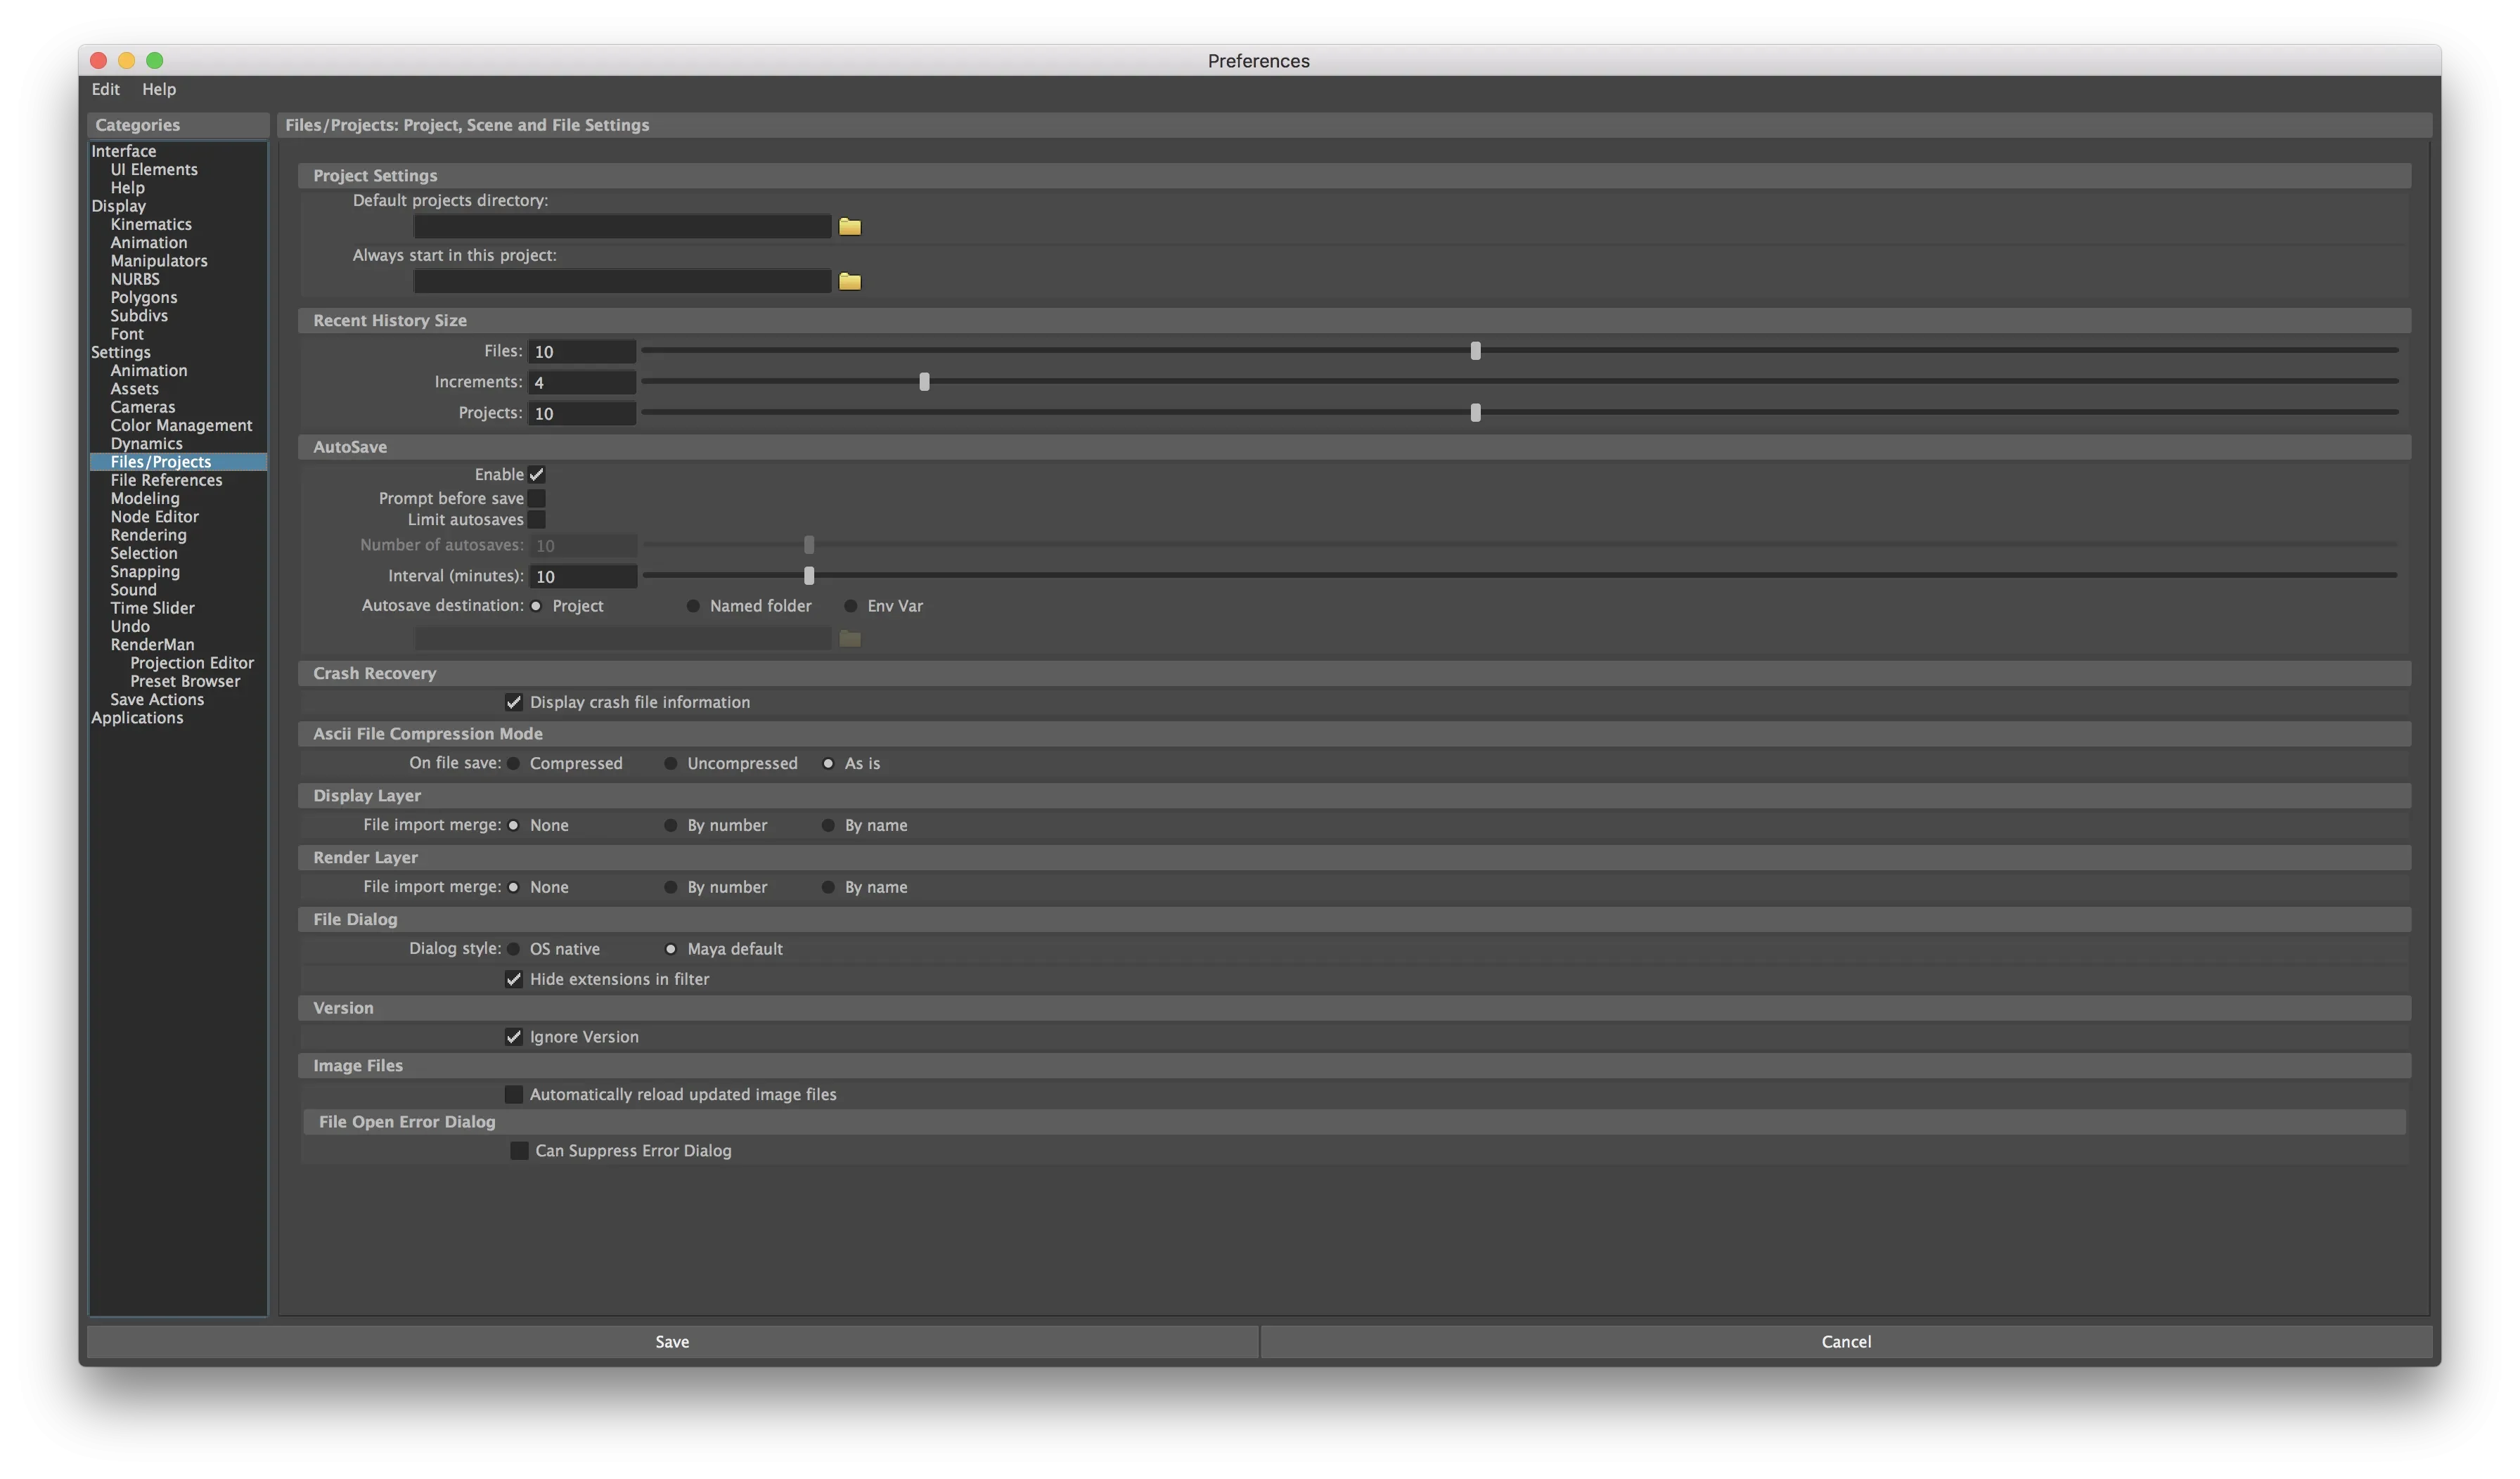The width and height of the screenshot is (2520, 1479).
Task: Select Rendering category
Action: pos(148,536)
